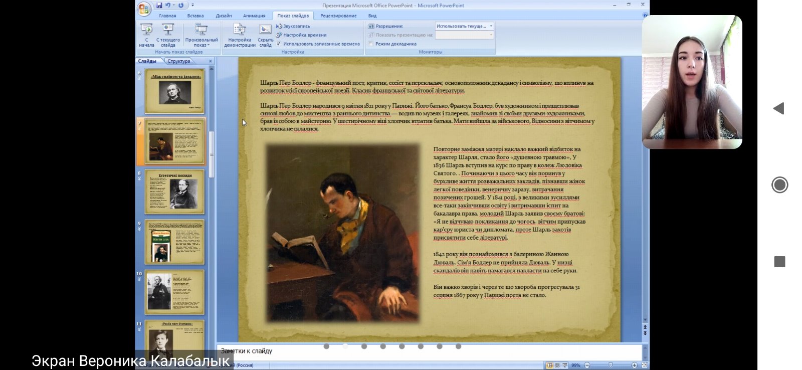Image resolution: width=802 pixels, height=370 pixels.
Task: Fit slide to current window
Action: 644,365
